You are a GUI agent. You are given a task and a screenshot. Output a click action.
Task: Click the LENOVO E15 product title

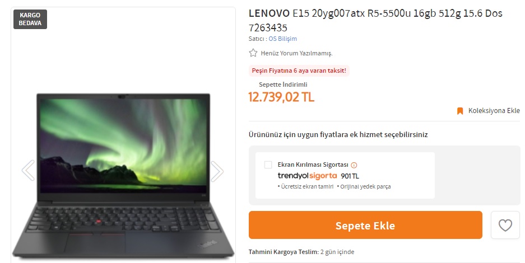coord(375,20)
